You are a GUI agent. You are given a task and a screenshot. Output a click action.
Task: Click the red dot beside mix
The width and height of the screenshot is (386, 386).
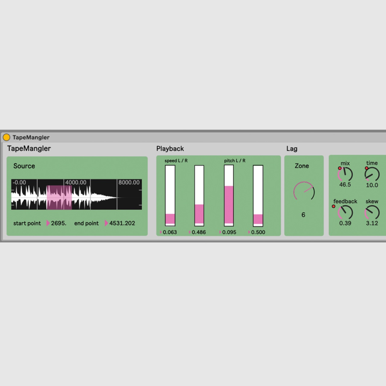coord(340,168)
